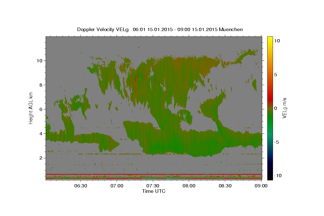The height and width of the screenshot is (216, 324).
Task: Click the 'Time UTC' axis label
Action: pos(154,191)
